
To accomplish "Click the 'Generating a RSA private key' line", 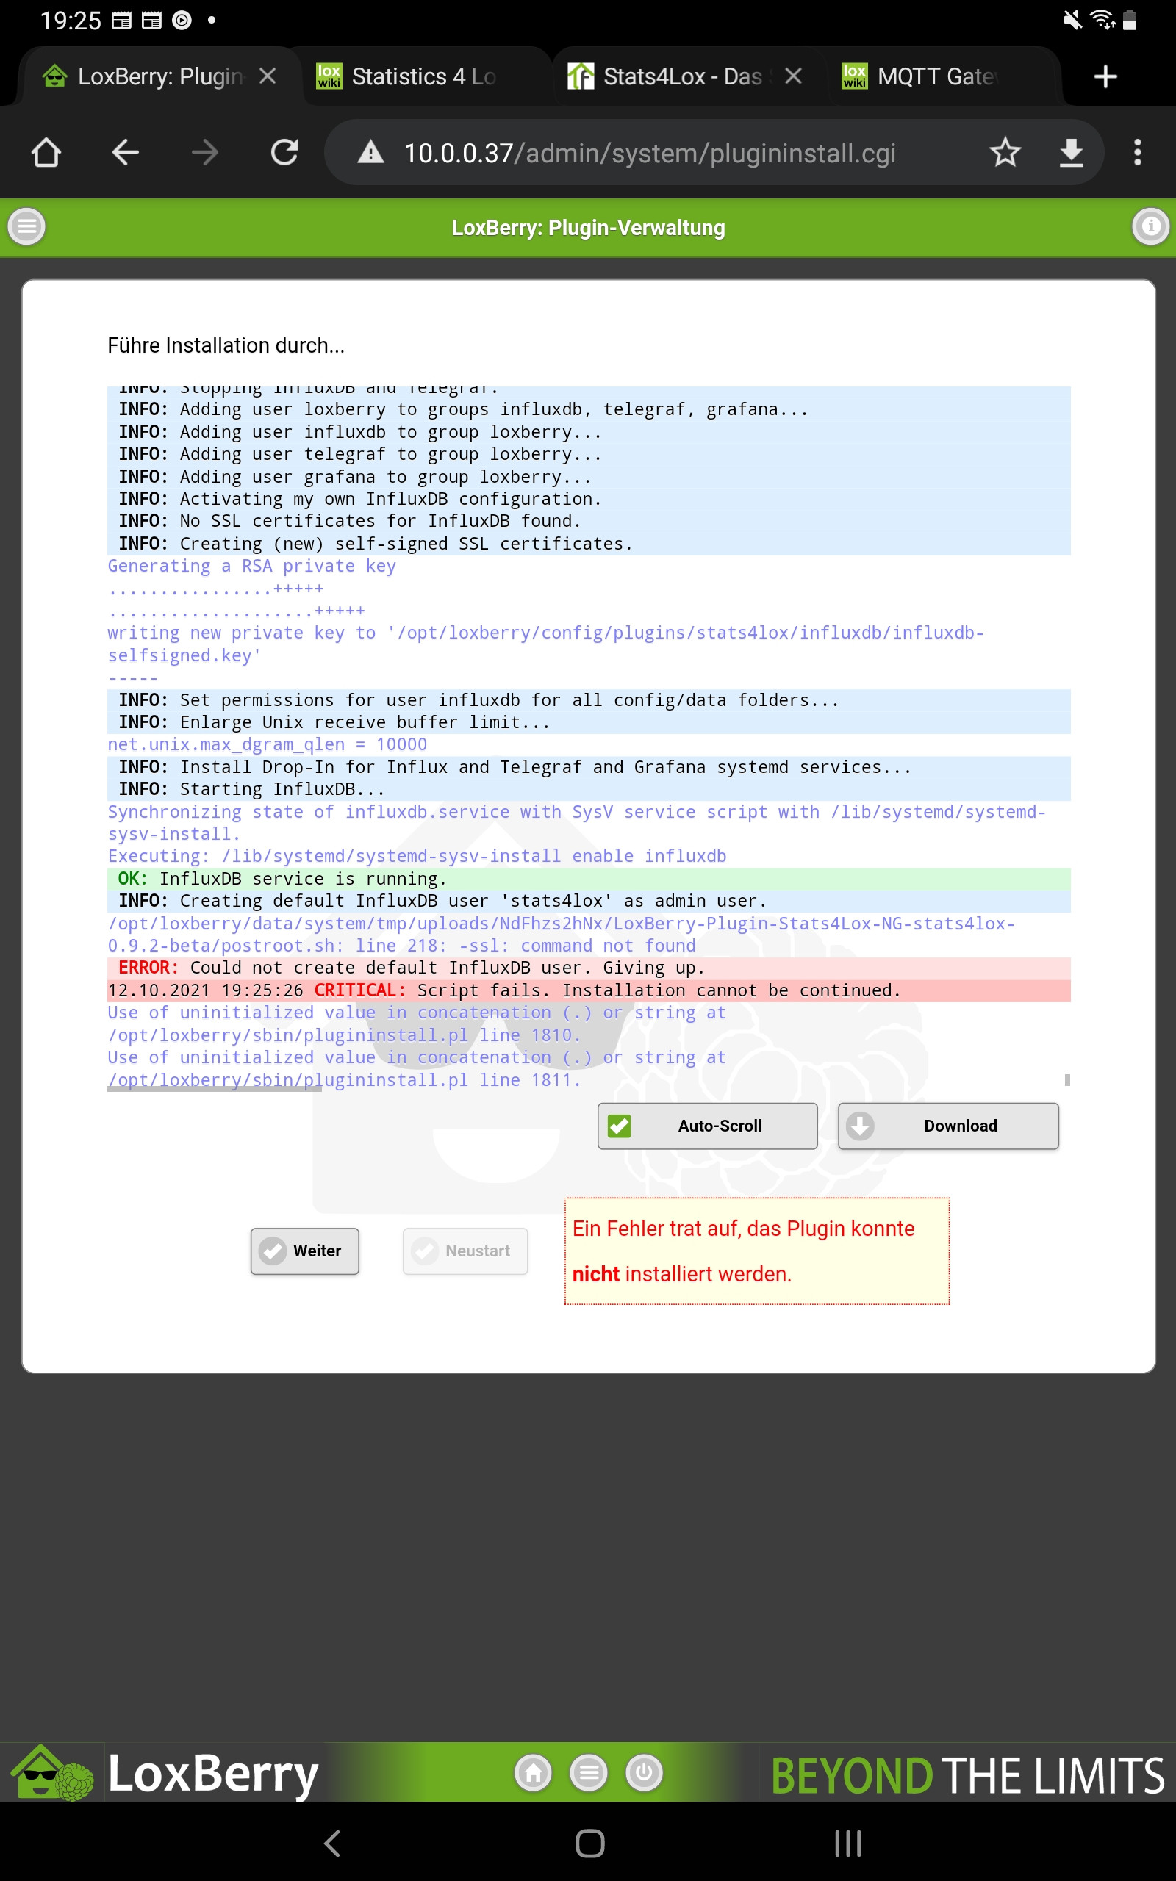I will (x=251, y=566).
